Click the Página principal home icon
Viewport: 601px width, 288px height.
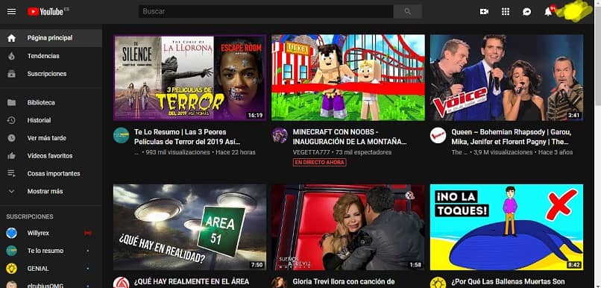click(11, 38)
